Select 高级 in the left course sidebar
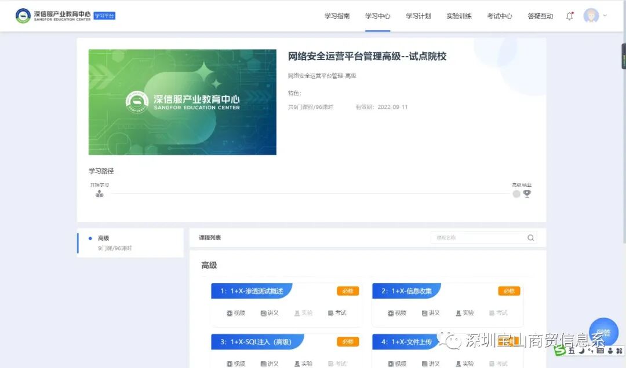The height and width of the screenshot is (368, 626). coord(103,237)
